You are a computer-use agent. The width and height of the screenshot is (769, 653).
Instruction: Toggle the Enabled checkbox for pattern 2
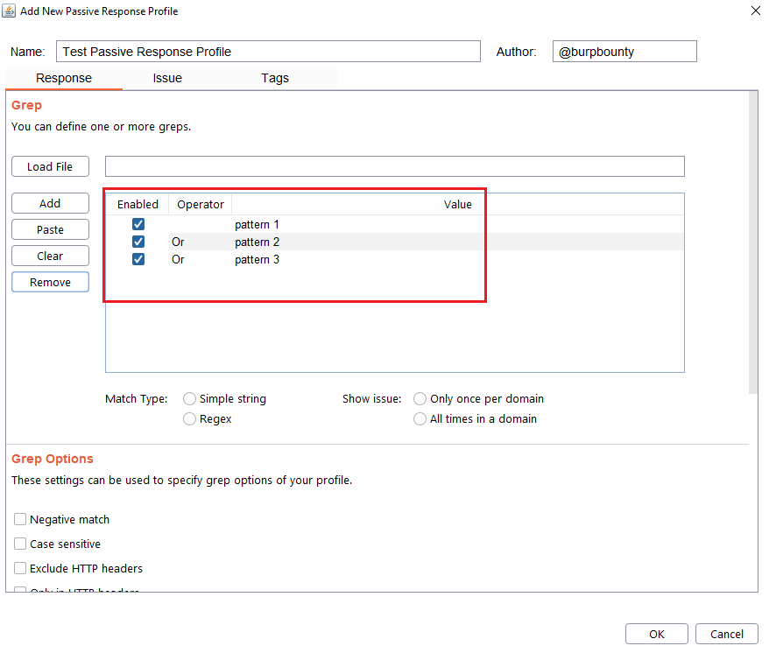tap(138, 242)
